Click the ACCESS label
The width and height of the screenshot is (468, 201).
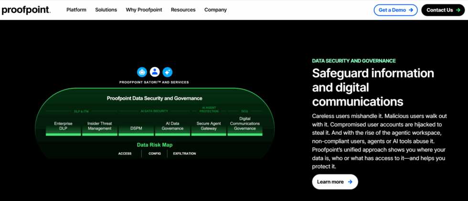coord(125,154)
